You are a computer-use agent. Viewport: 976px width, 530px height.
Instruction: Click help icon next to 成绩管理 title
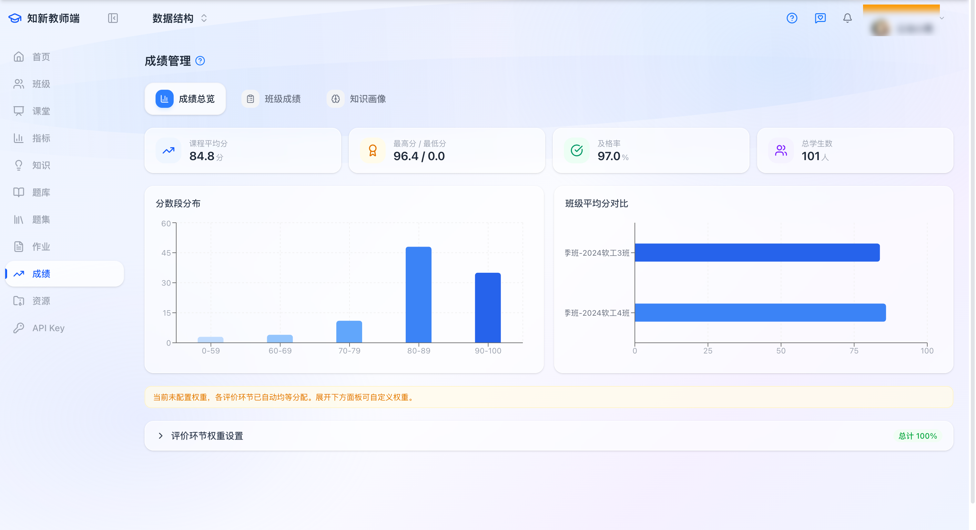point(200,61)
